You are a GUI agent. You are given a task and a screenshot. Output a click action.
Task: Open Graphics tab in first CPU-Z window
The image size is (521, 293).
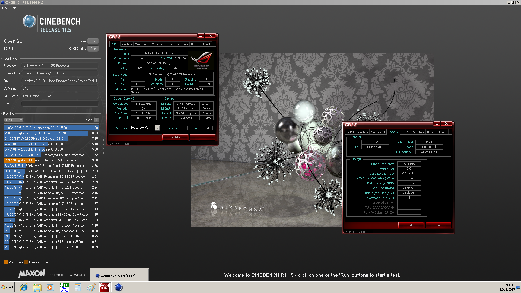coord(182,44)
